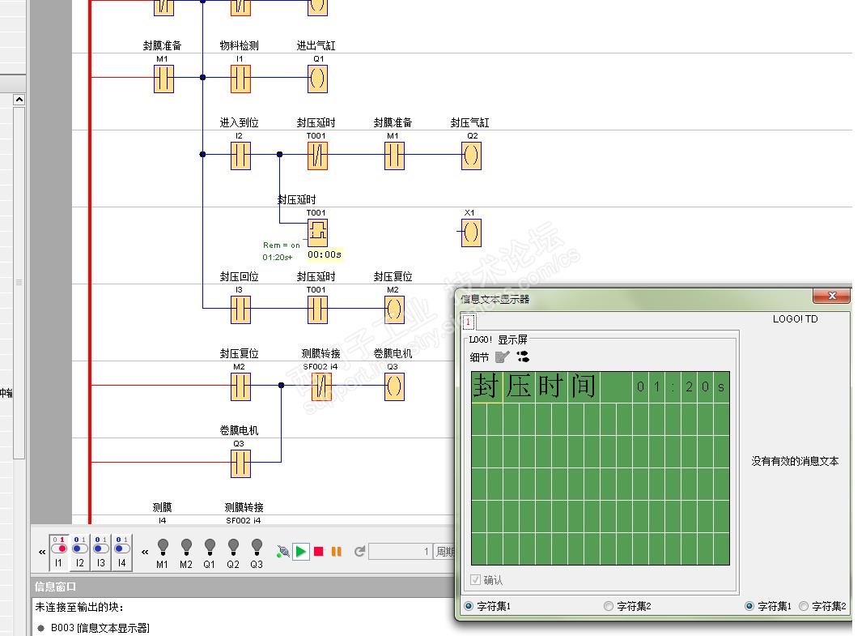The image size is (866, 636).
Task: Click the left panel vertical scrollbar
Action: pos(19,283)
